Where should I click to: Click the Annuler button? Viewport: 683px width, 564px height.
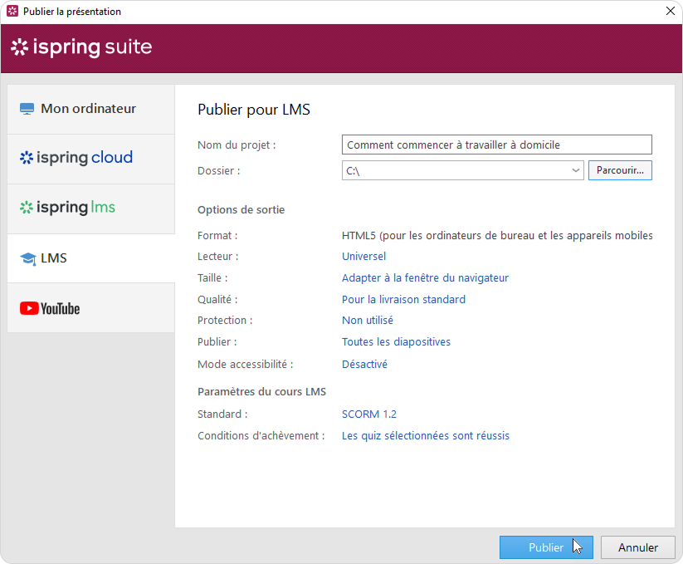pos(638,547)
